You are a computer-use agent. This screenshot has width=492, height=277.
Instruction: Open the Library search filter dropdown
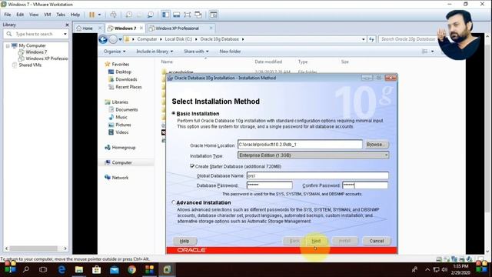pos(65,34)
